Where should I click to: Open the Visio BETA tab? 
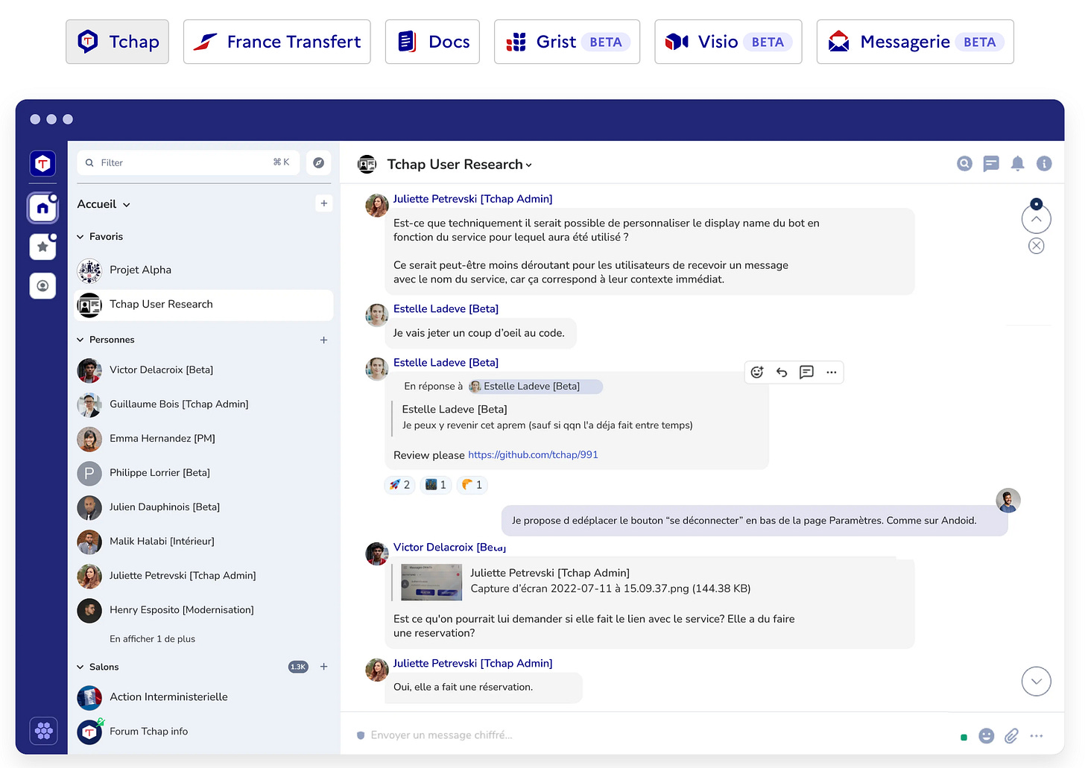point(728,42)
